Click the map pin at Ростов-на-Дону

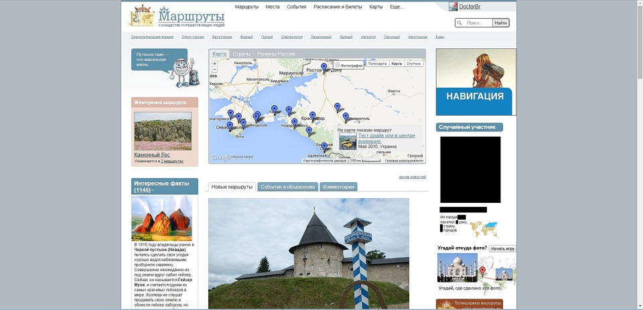pos(324,68)
